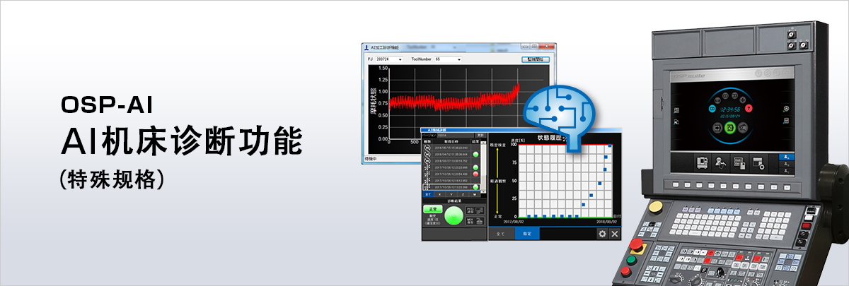Close the state history panel with the X icon
Screen dimensions: 849x286
(x=615, y=234)
